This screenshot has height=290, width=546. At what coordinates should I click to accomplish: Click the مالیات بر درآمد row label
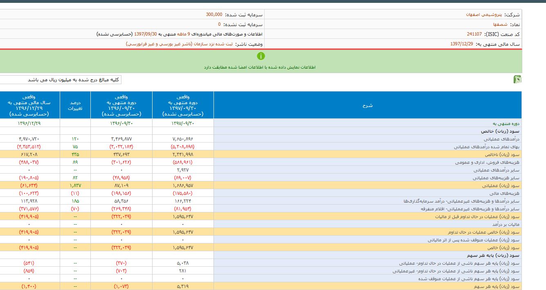click(x=506, y=225)
